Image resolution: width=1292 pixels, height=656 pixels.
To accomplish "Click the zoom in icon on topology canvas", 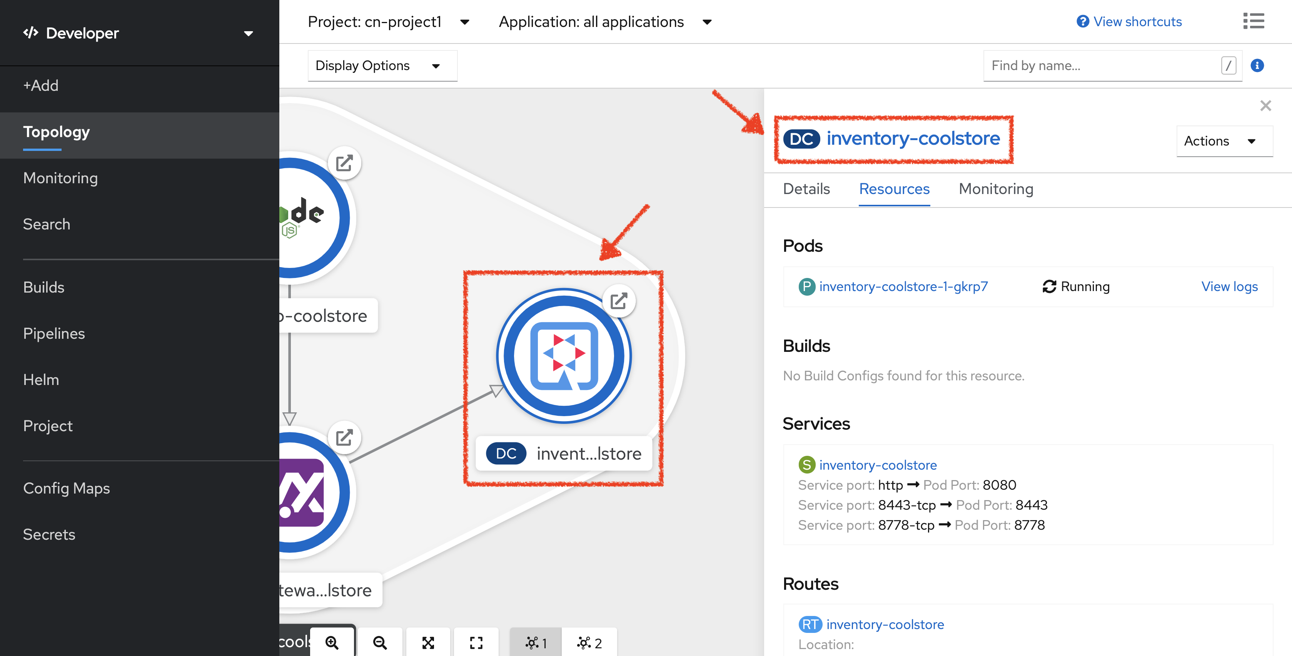I will tap(332, 641).
